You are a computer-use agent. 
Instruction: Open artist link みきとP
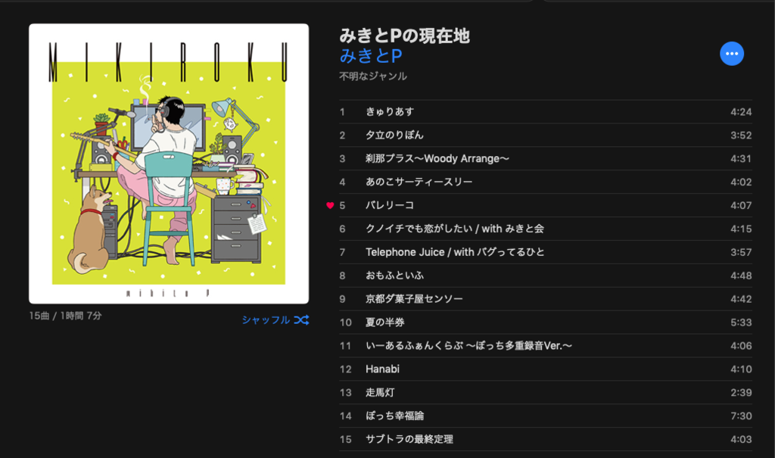(371, 55)
